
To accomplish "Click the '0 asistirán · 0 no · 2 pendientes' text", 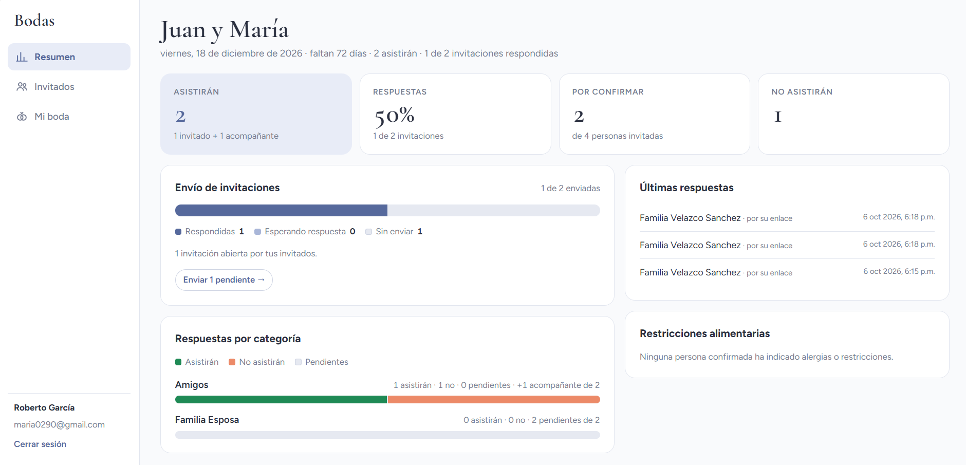I will [x=531, y=420].
